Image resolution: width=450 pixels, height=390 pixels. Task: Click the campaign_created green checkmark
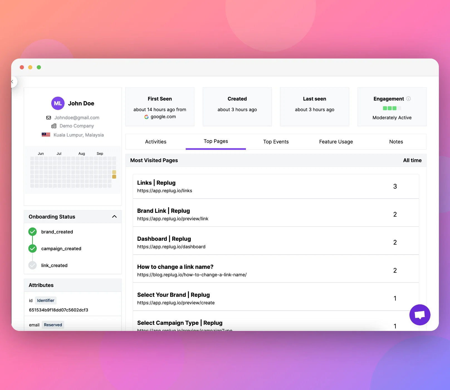click(33, 248)
